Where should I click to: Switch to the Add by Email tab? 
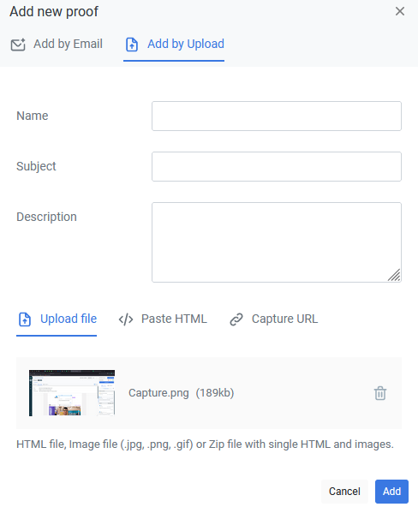(57, 45)
